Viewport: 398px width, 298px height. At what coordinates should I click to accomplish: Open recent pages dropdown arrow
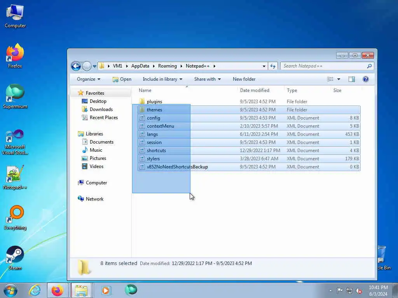click(94, 66)
